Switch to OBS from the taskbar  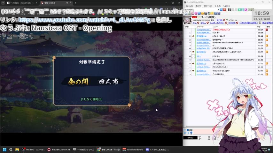pyautogui.click(x=33, y=149)
